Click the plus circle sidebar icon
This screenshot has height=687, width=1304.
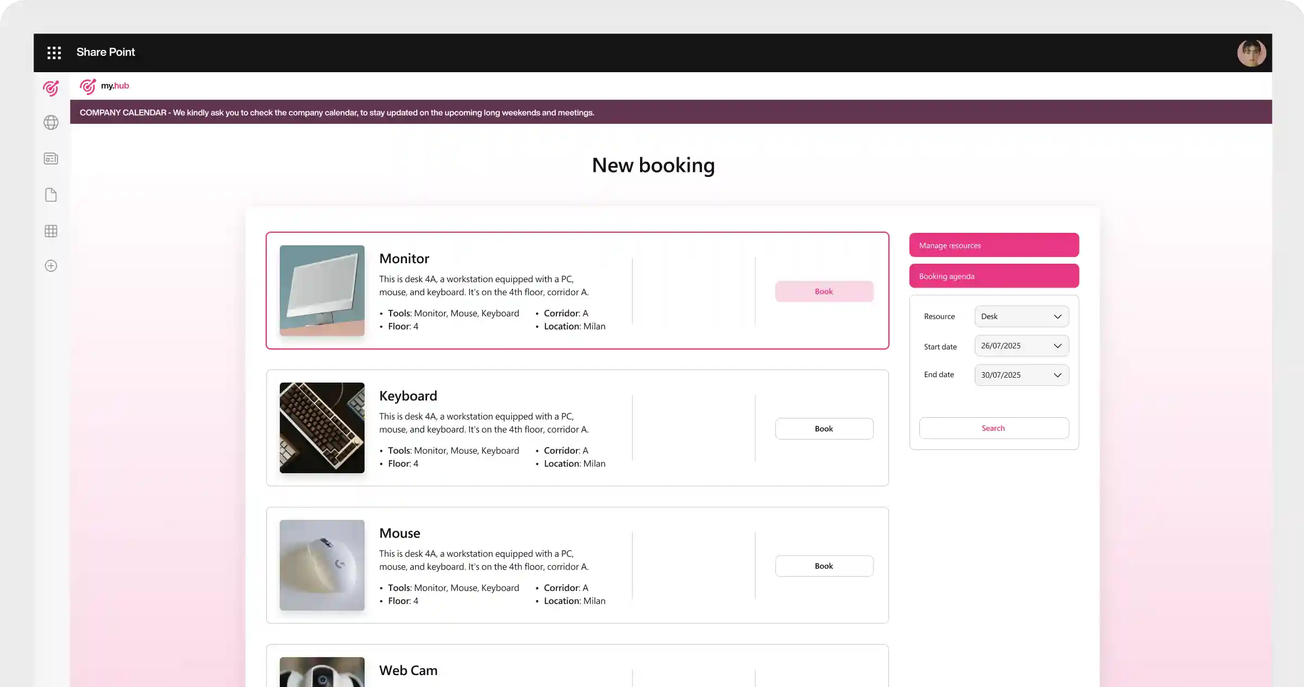[51, 266]
